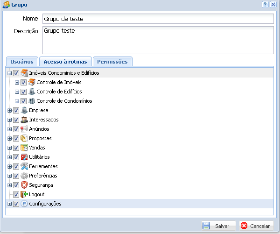Image resolution: width=280 pixels, height=234 pixels.
Task: Click the Propostas documents icon
Action: click(x=25, y=138)
